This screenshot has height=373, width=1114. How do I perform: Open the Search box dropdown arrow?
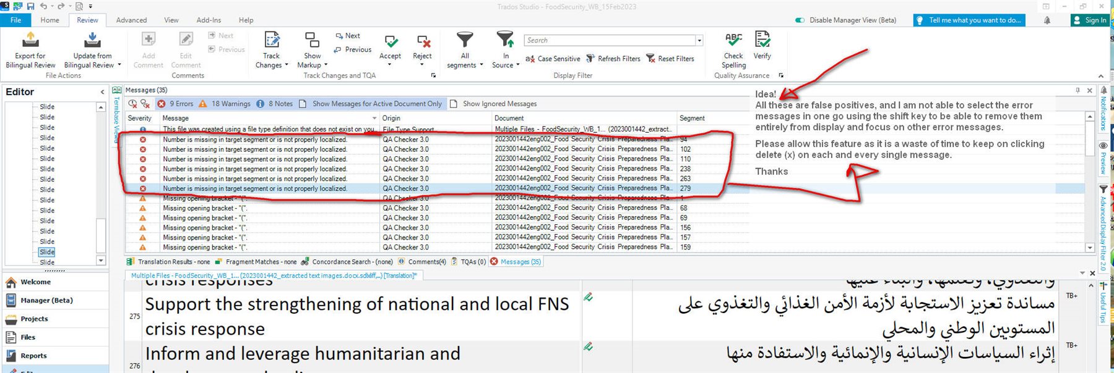(x=699, y=40)
